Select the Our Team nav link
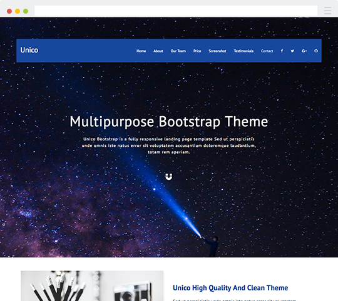The width and height of the screenshot is (338, 301). click(178, 51)
